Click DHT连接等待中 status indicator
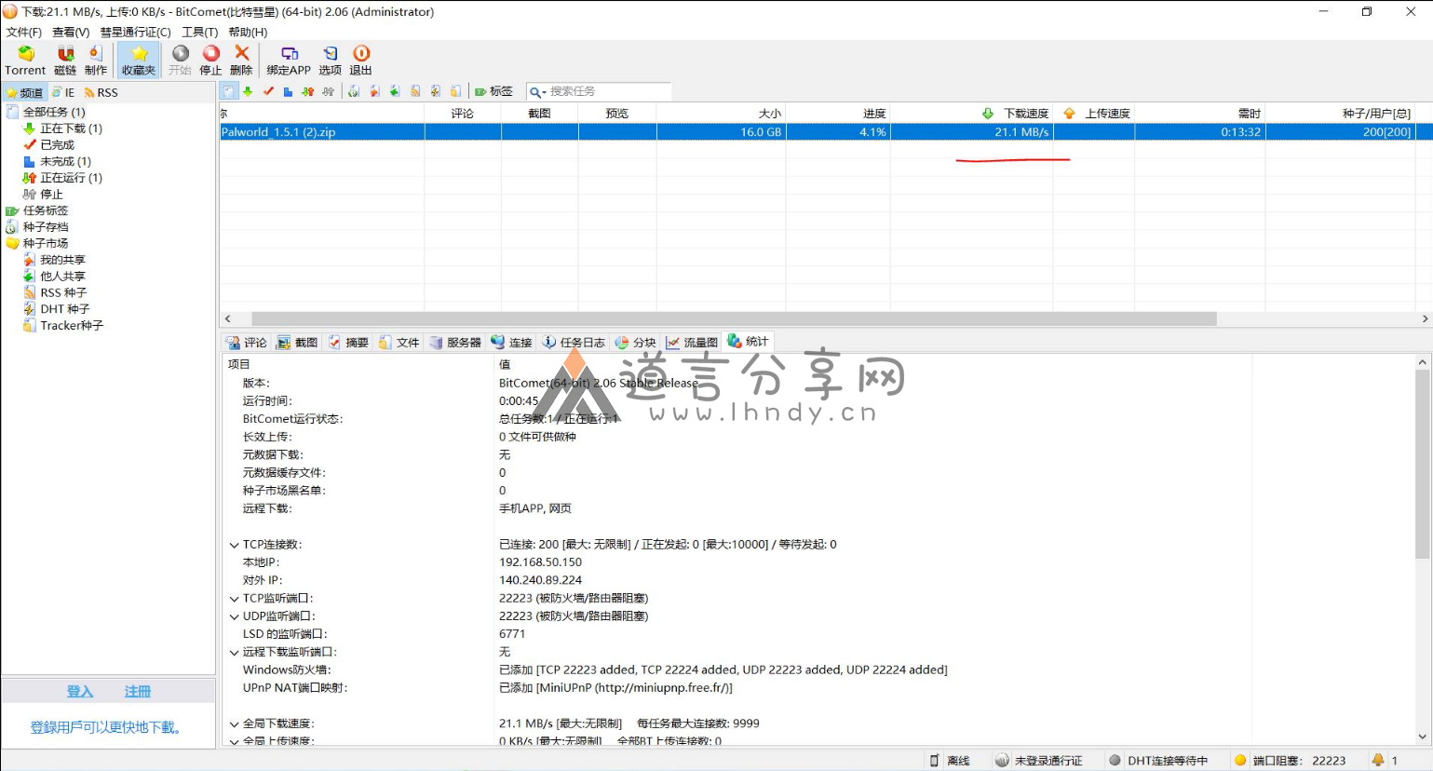 coord(1157,761)
